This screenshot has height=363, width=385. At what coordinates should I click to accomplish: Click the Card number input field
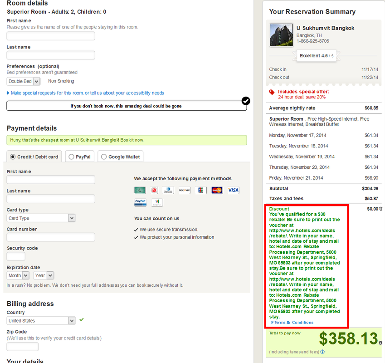[x=51, y=237]
